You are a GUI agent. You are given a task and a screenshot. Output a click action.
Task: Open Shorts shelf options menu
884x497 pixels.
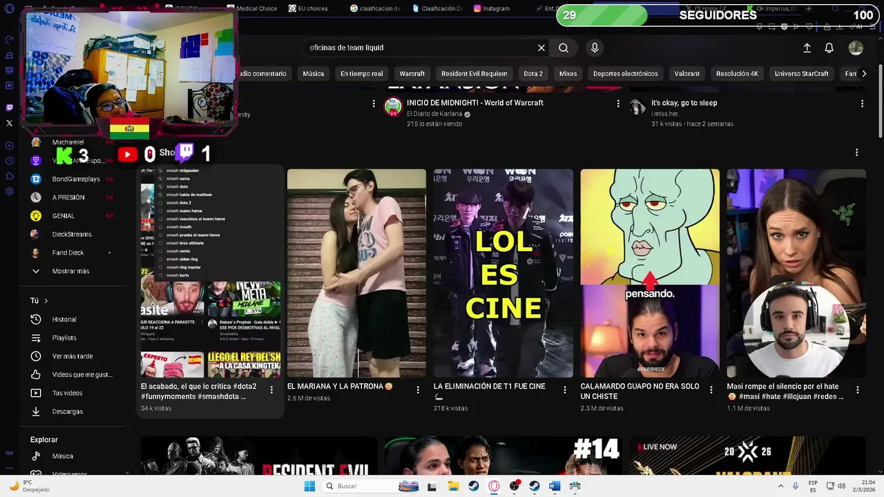[856, 152]
